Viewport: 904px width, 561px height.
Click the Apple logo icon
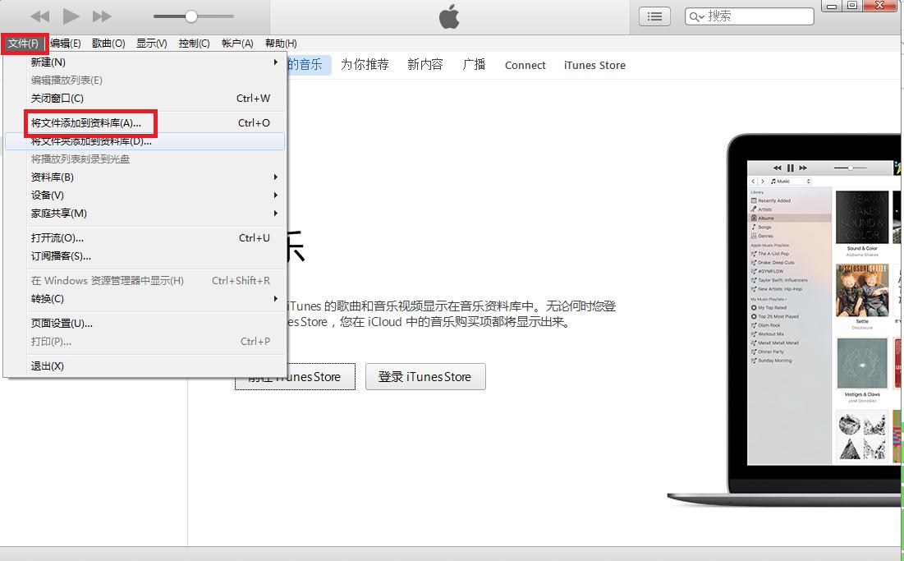(x=449, y=16)
